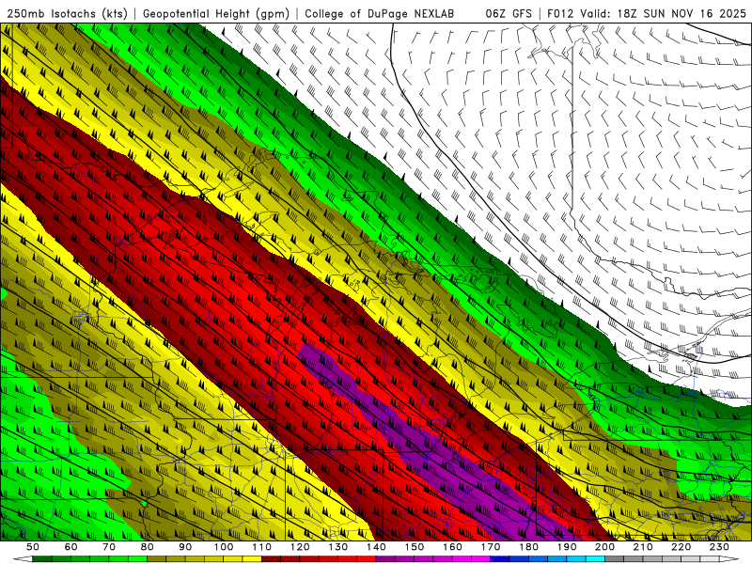Click the '200' value on the color scale
This screenshot has height=564, width=752.
click(605, 547)
